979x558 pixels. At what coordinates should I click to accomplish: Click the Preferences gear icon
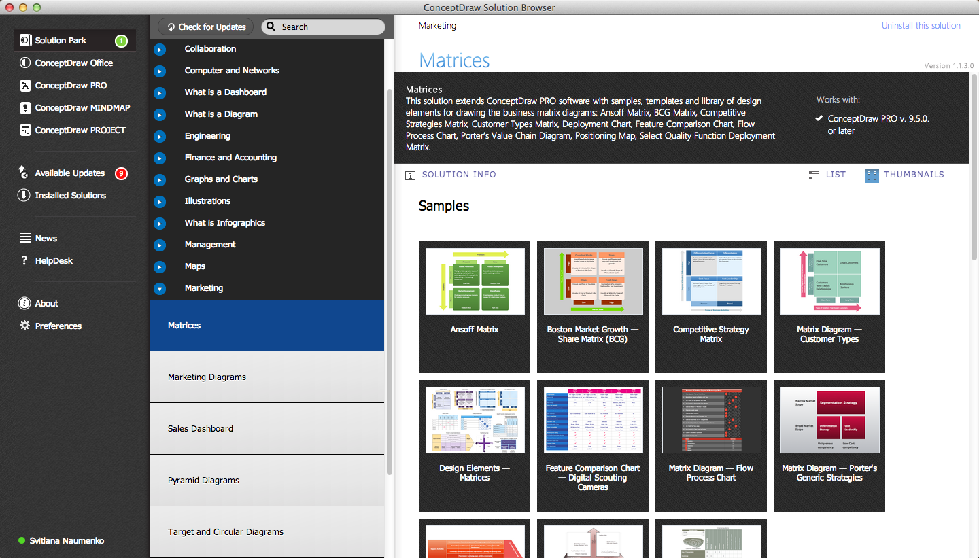pos(25,326)
